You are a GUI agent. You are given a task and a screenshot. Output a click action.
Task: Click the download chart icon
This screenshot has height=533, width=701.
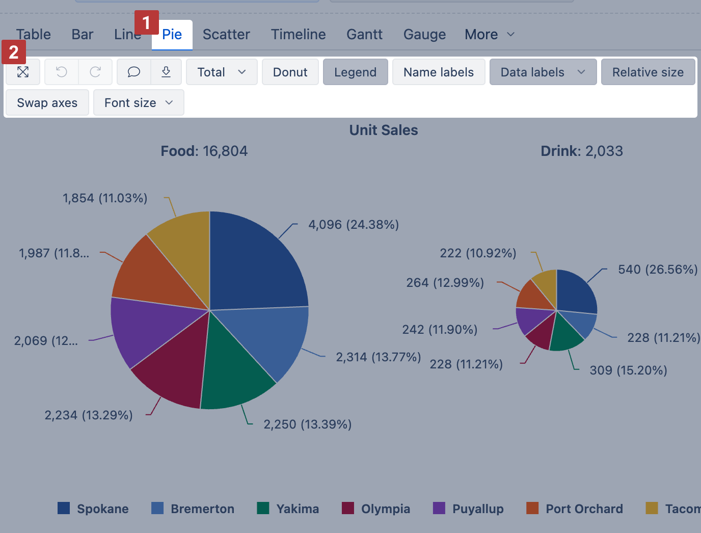(166, 72)
